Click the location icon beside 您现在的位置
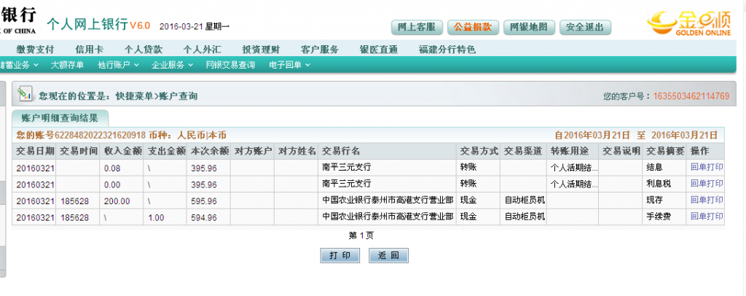746x296 pixels. tap(25, 94)
